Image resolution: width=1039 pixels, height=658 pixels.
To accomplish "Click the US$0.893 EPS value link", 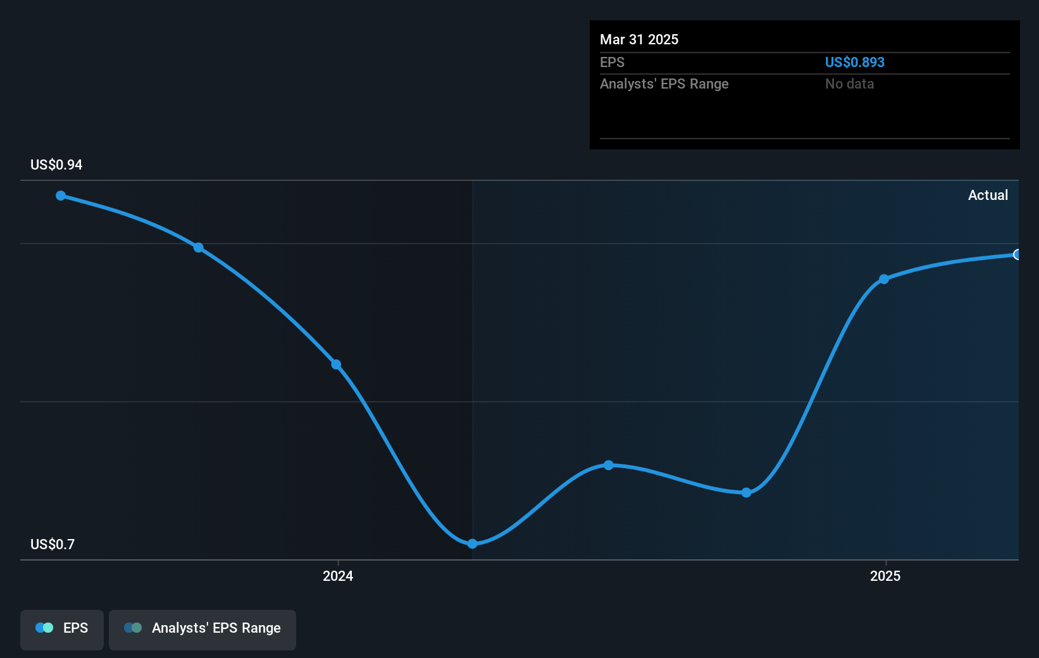I will point(855,62).
